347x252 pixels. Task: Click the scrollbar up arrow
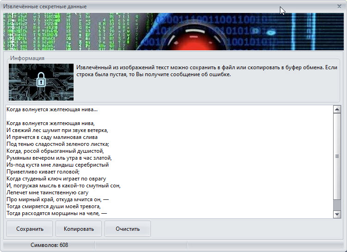click(x=337, y=109)
